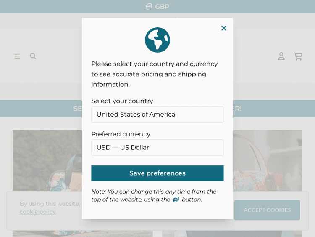Follow the cookie policy link

(38, 212)
